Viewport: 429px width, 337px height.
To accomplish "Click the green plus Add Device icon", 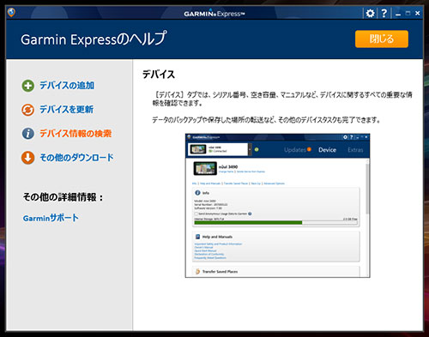I will (x=27, y=86).
